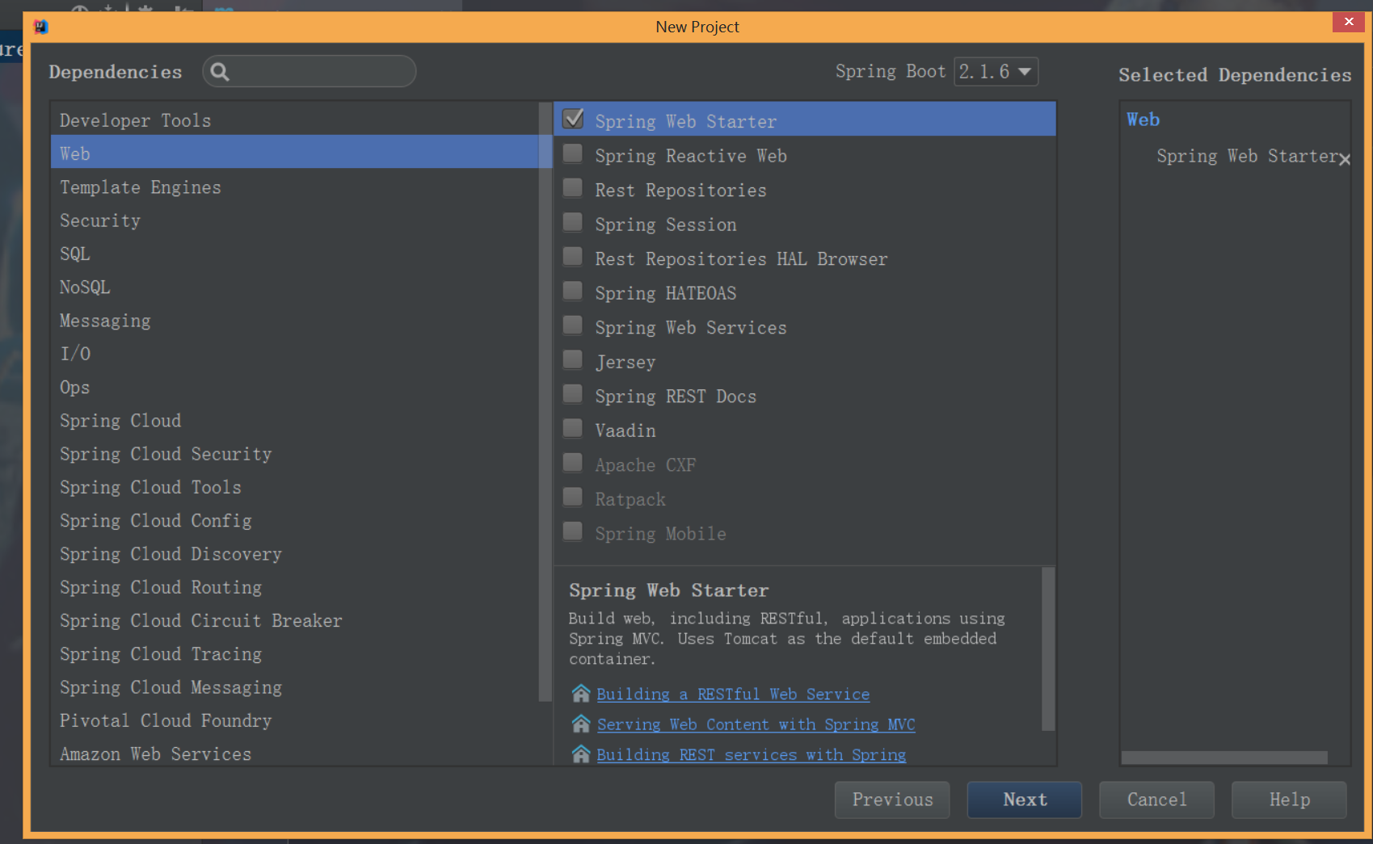The image size is (1373, 844).
Task: Select the Template Engines category
Action: tap(294, 187)
